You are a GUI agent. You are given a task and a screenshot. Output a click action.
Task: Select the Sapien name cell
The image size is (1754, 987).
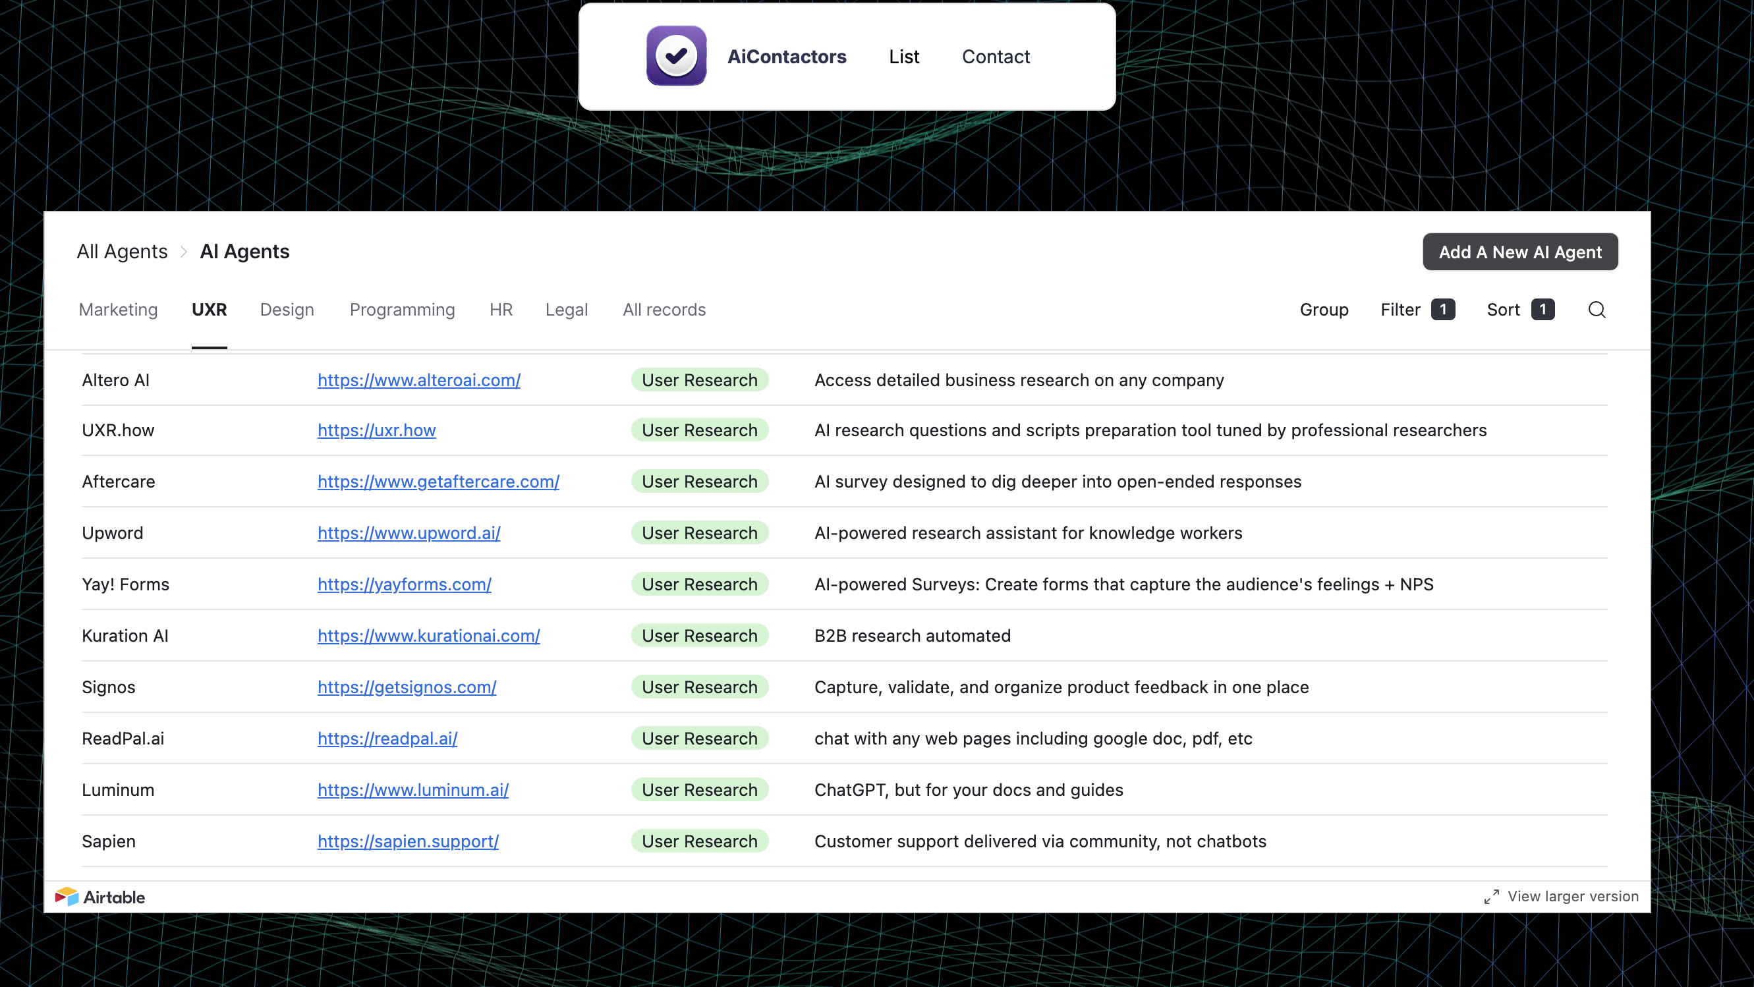(108, 841)
